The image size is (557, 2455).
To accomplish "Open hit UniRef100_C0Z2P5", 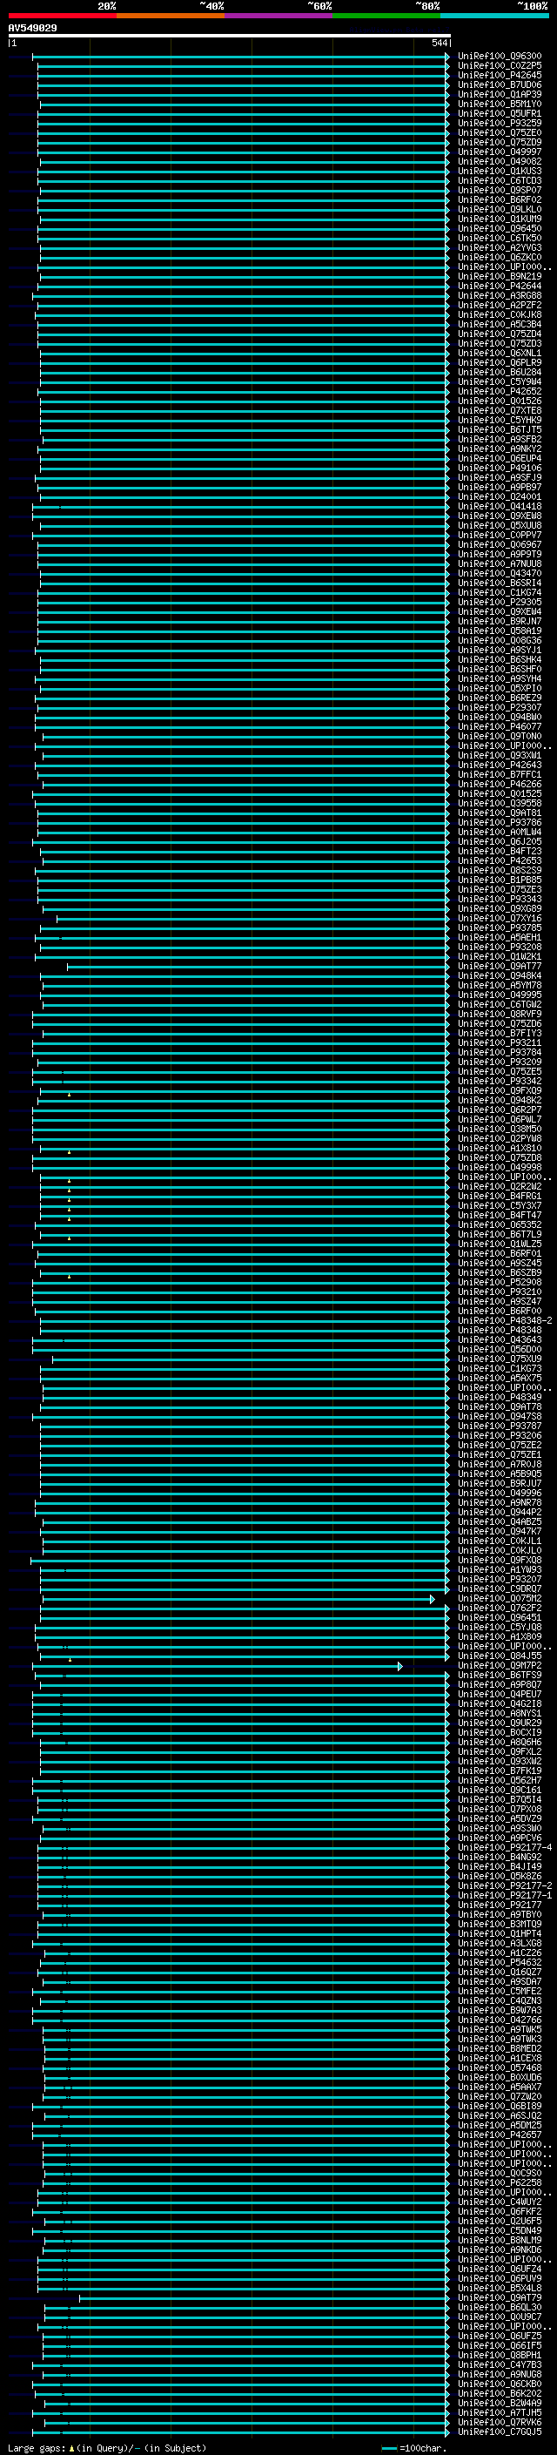I will tap(500, 66).
